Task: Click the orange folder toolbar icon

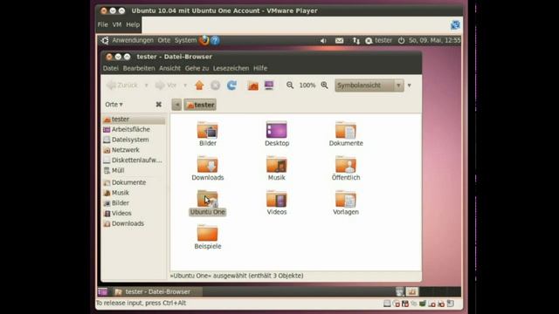Action: [252, 85]
